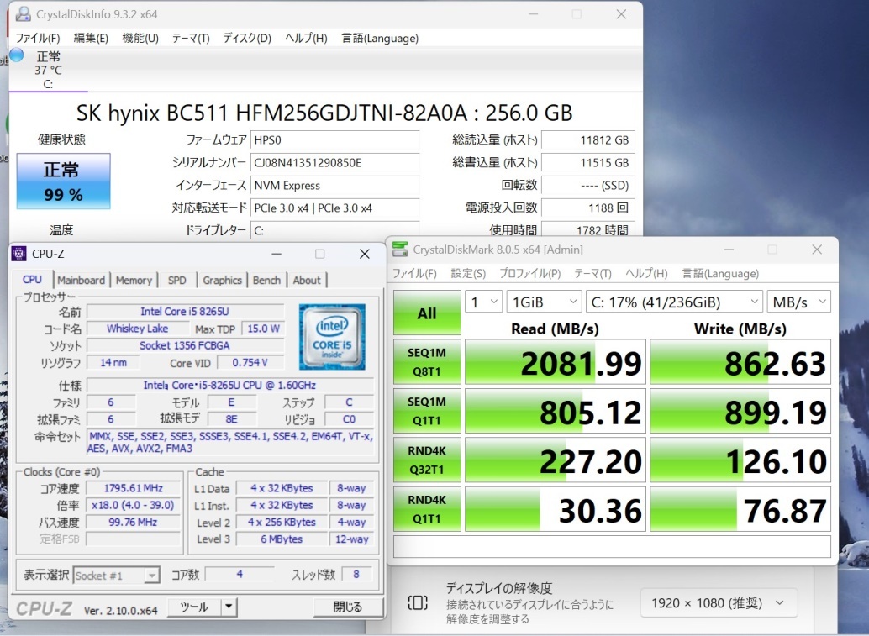Screen dimensions: 869x636
Task: Click SEQ1M Q1T1 write result 899.19
Action: 740,411
